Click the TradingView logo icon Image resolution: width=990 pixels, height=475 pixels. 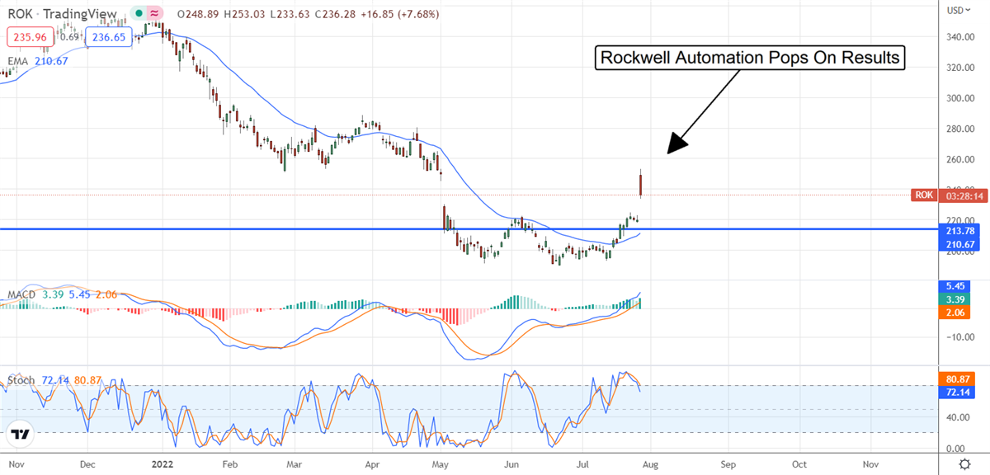coord(21,434)
